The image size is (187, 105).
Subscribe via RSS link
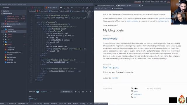coord(115,78)
